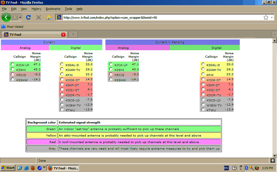Open the Bookmarks menu

(53, 9)
